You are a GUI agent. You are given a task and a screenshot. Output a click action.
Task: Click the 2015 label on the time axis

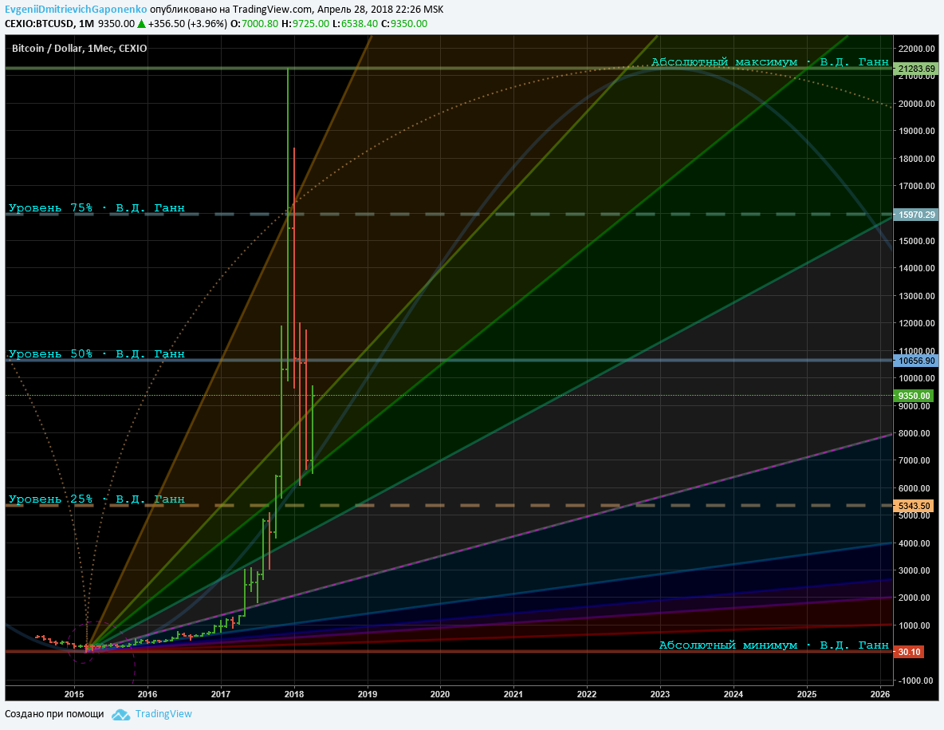click(x=74, y=694)
